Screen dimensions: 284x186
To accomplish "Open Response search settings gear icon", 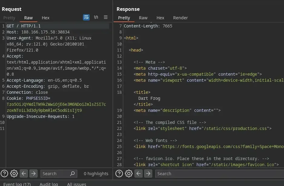I will (x=129, y=174).
